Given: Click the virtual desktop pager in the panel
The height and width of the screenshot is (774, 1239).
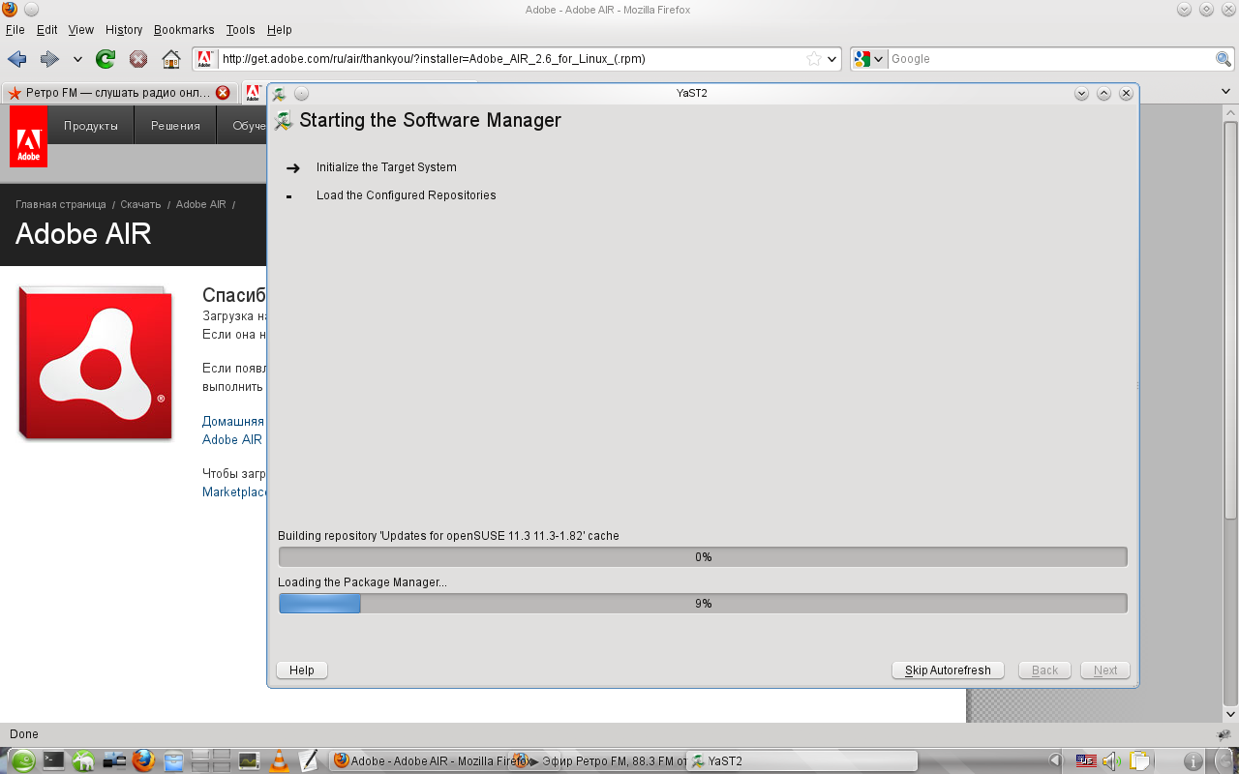Looking at the screenshot, I should tap(211, 760).
